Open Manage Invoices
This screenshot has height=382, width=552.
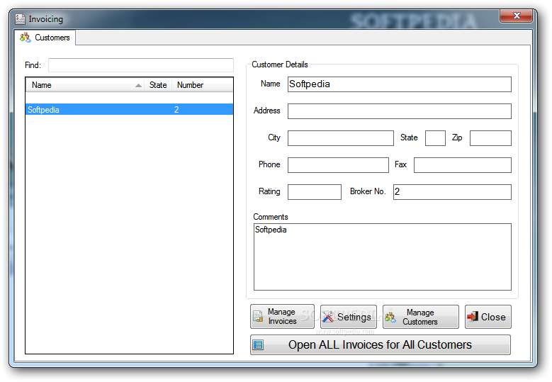coord(282,317)
